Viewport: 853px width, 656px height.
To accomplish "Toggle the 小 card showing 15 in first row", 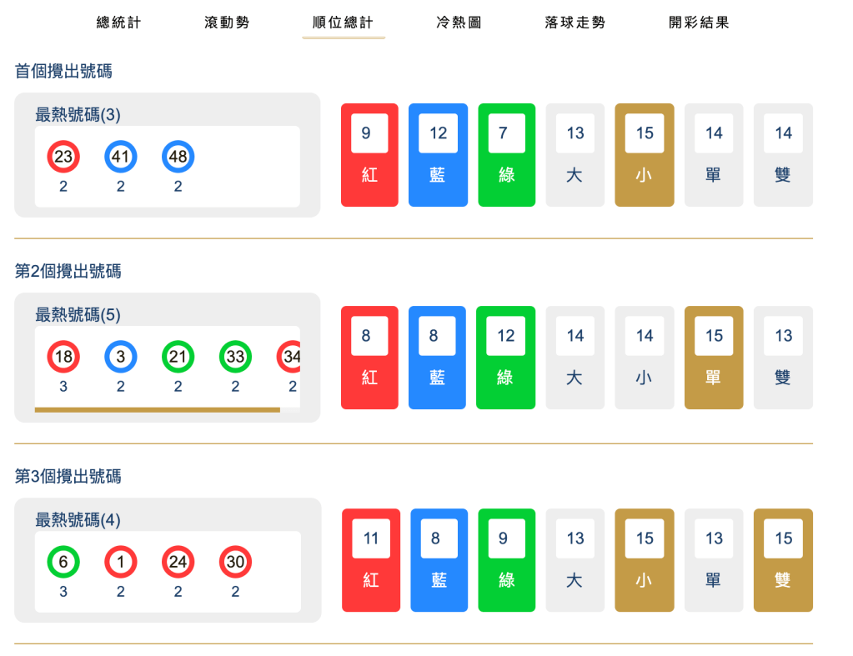I will 644,153.
